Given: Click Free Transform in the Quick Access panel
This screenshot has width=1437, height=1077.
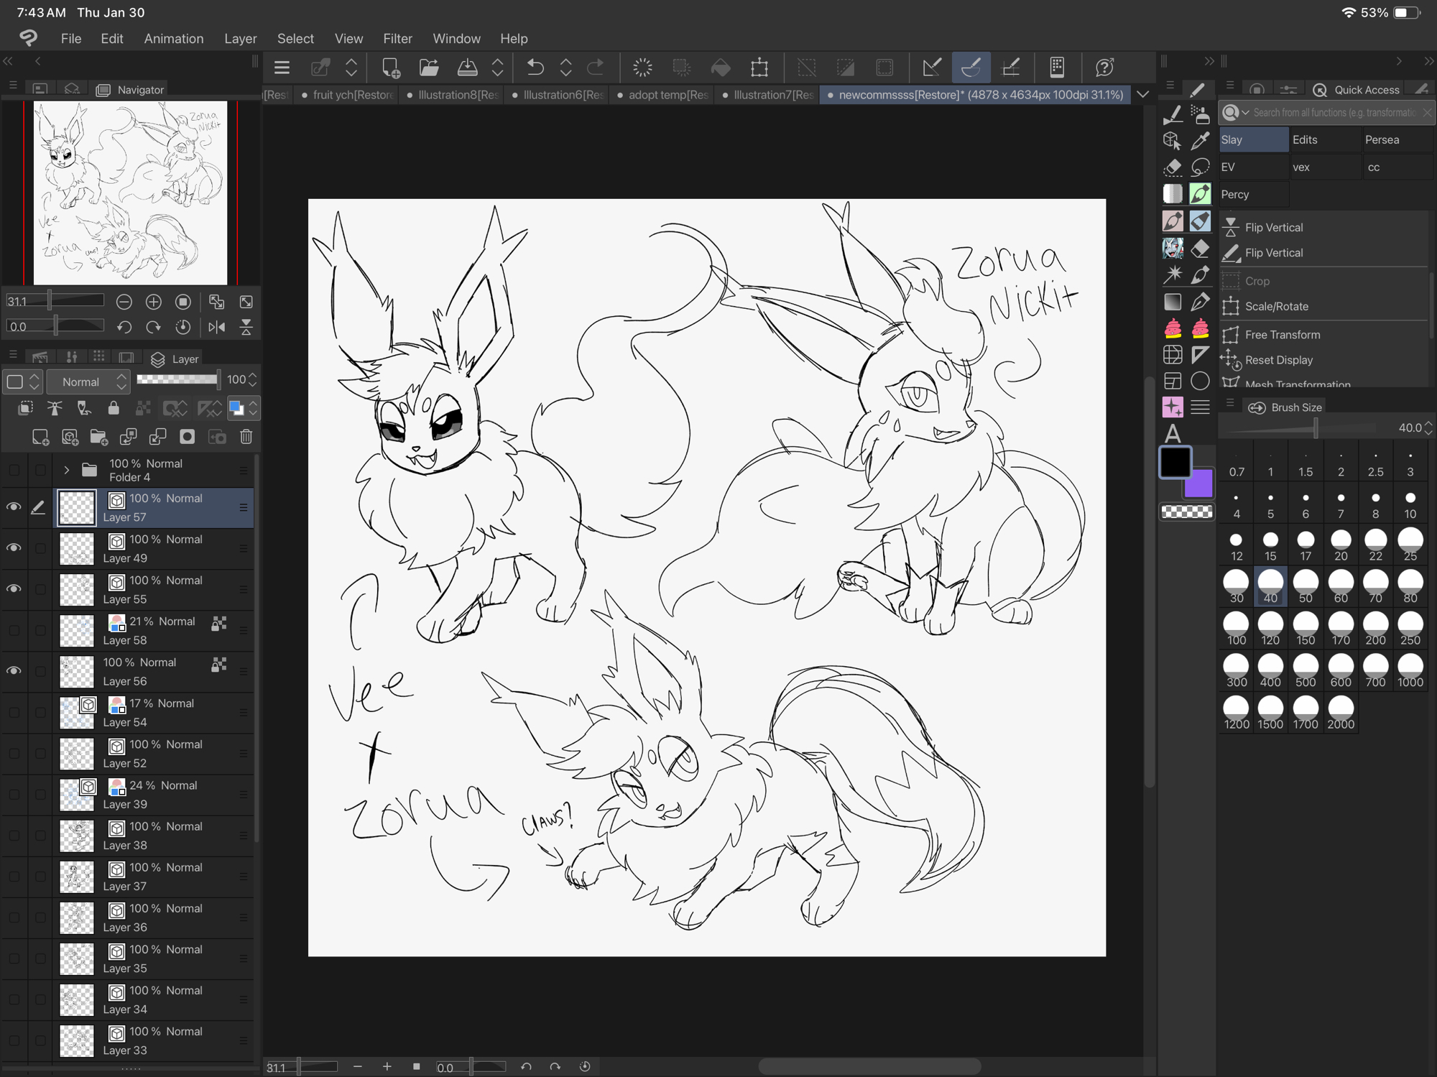Looking at the screenshot, I should click(1282, 335).
